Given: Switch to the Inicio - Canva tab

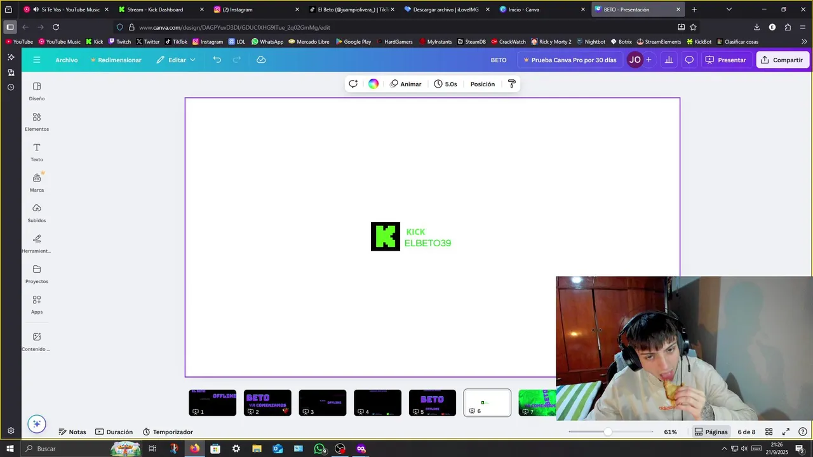Looking at the screenshot, I should coord(542,10).
